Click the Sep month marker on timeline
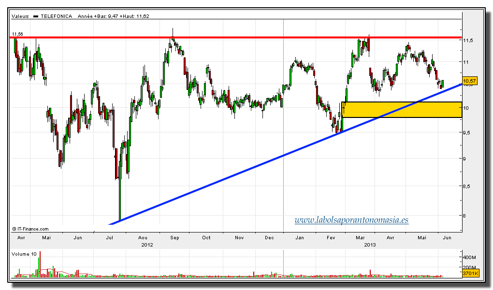The height and width of the screenshot is (290, 493). (x=174, y=238)
